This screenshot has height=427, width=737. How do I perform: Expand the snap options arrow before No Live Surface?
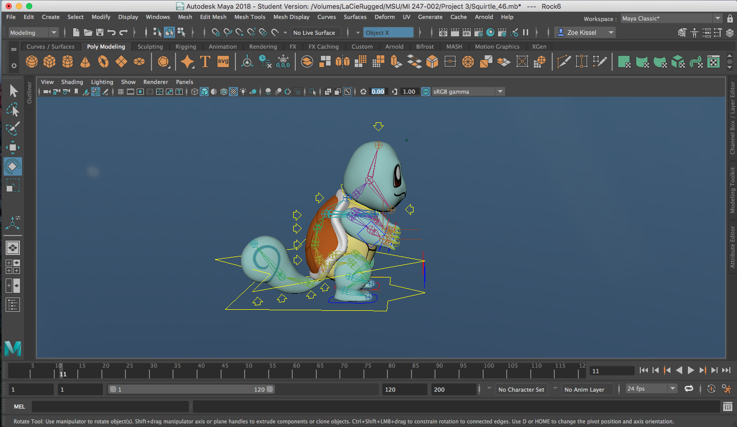(286, 32)
